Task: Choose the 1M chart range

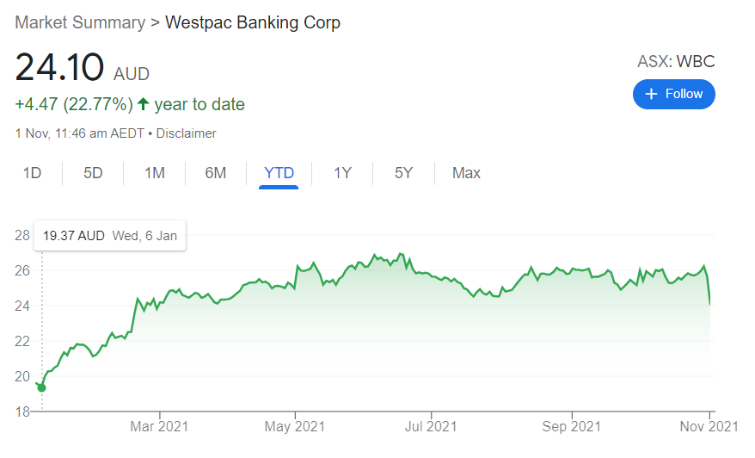Action: point(155,173)
